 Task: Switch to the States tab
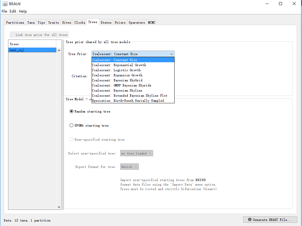pyautogui.click(x=106, y=22)
